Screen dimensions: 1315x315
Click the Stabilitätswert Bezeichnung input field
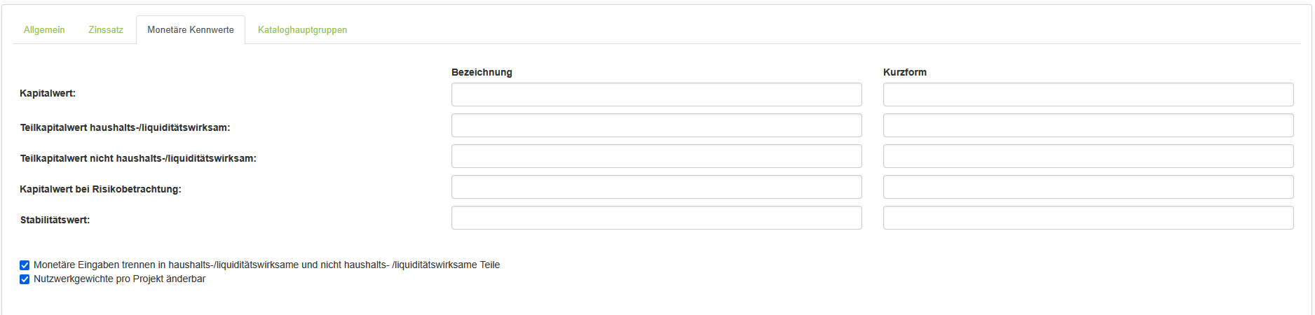[656, 218]
